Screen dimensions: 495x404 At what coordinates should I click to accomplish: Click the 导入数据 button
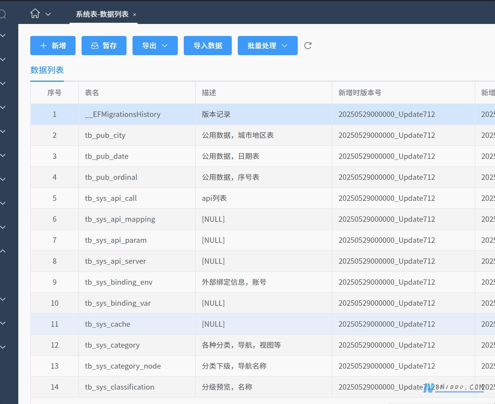208,46
